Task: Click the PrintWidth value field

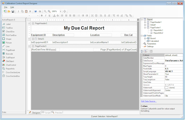Action: (x=174, y=69)
